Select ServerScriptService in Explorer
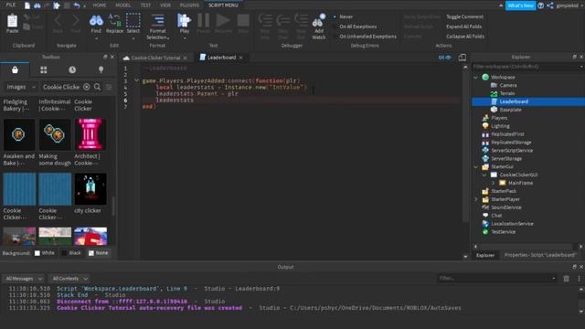 [x=512, y=150]
